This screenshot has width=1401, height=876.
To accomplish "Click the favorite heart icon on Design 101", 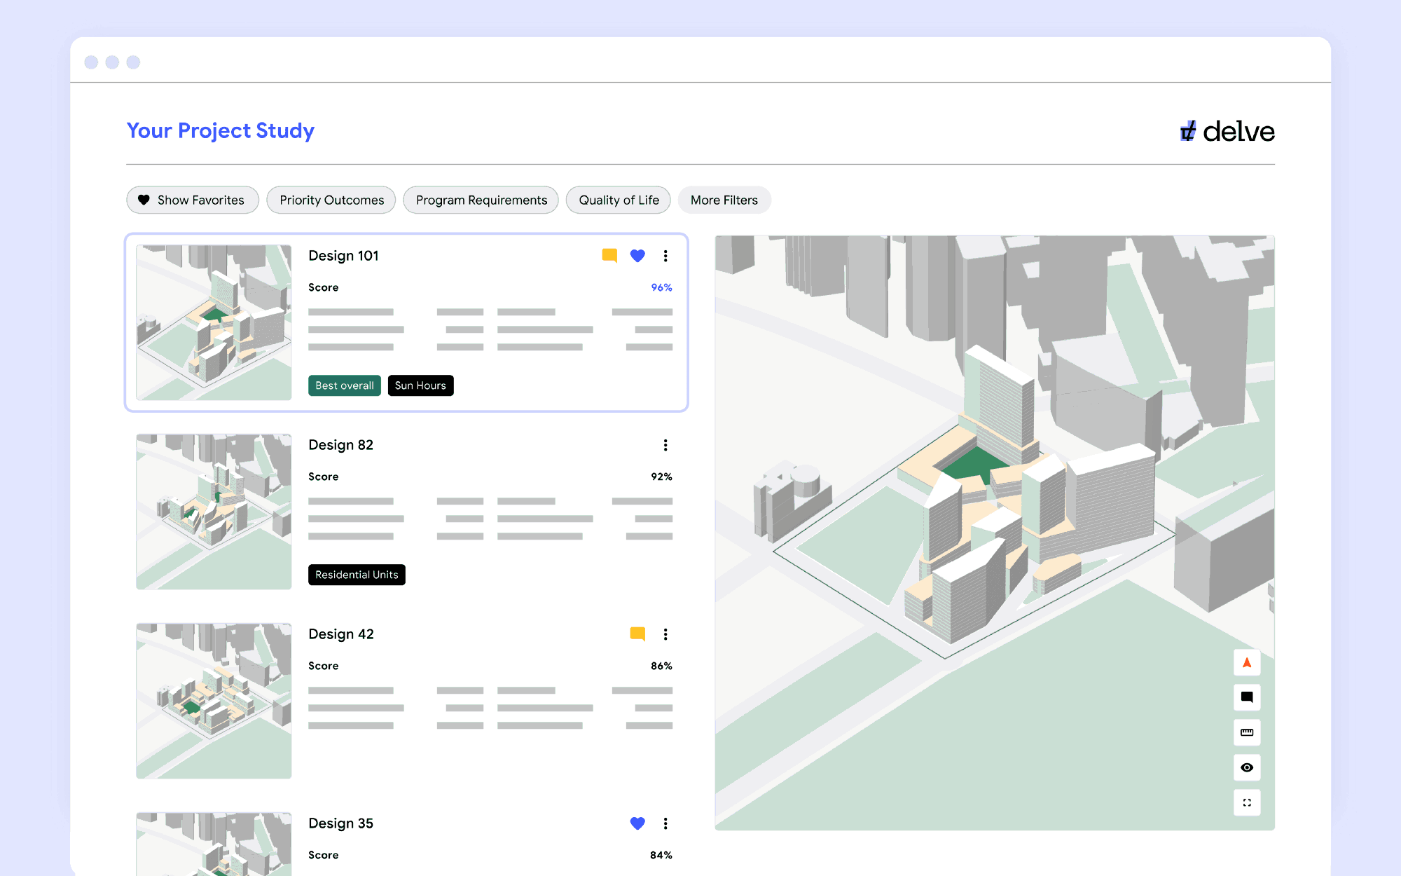I will pyautogui.click(x=637, y=255).
